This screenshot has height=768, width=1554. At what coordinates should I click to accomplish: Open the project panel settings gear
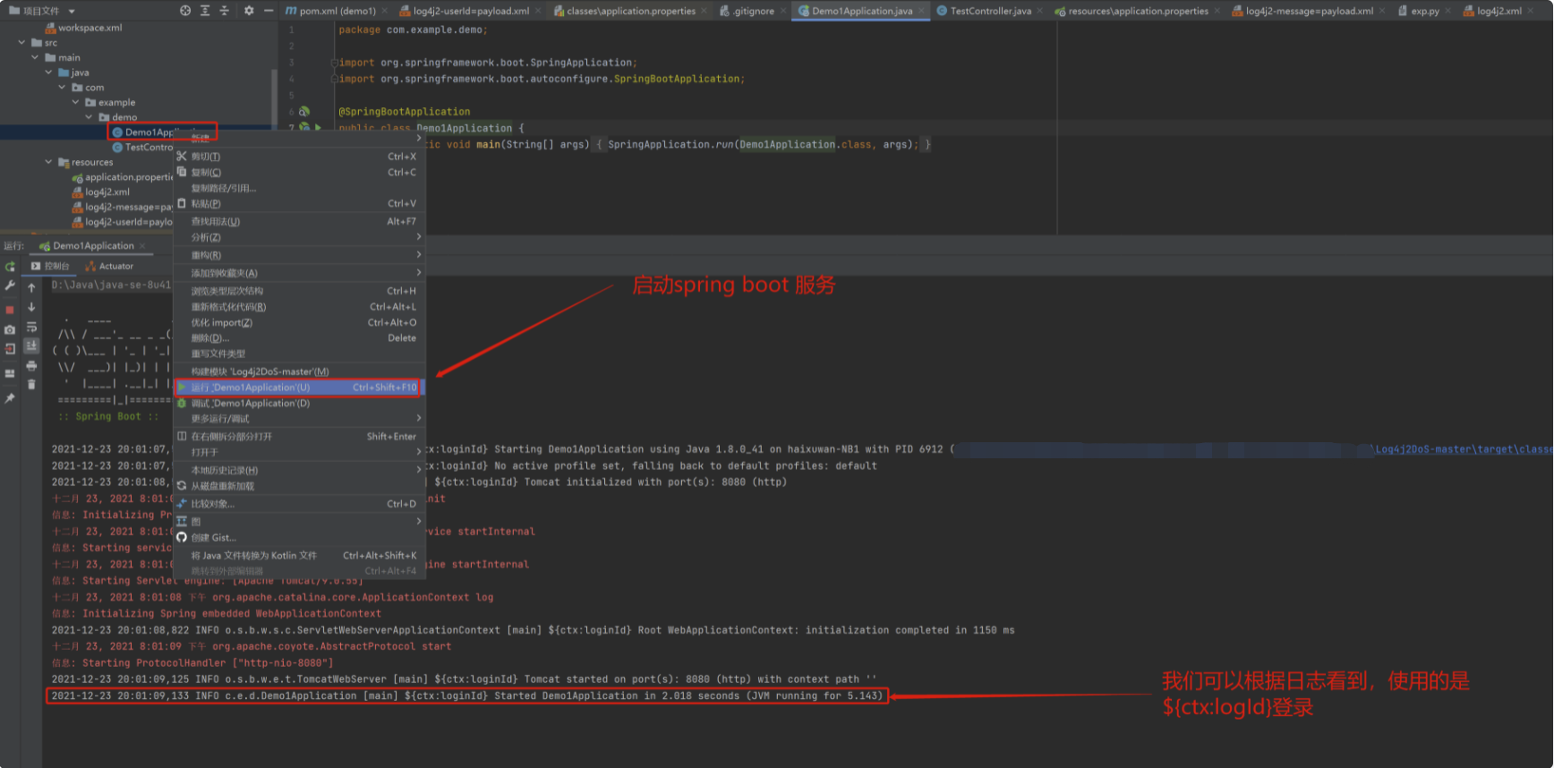coord(249,11)
